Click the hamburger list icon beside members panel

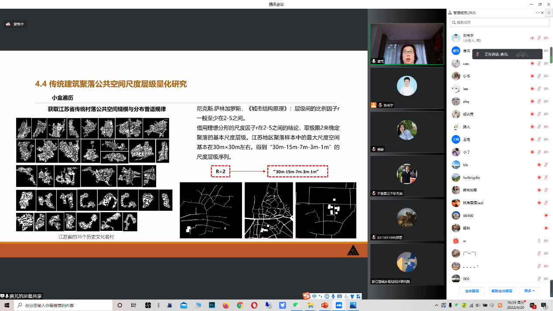(549, 13)
